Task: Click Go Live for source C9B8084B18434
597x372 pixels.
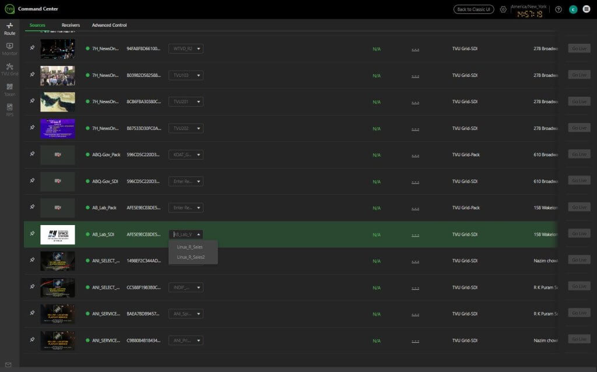Action: [579, 339]
